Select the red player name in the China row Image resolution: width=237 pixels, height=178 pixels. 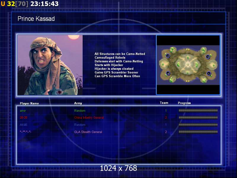(23, 117)
